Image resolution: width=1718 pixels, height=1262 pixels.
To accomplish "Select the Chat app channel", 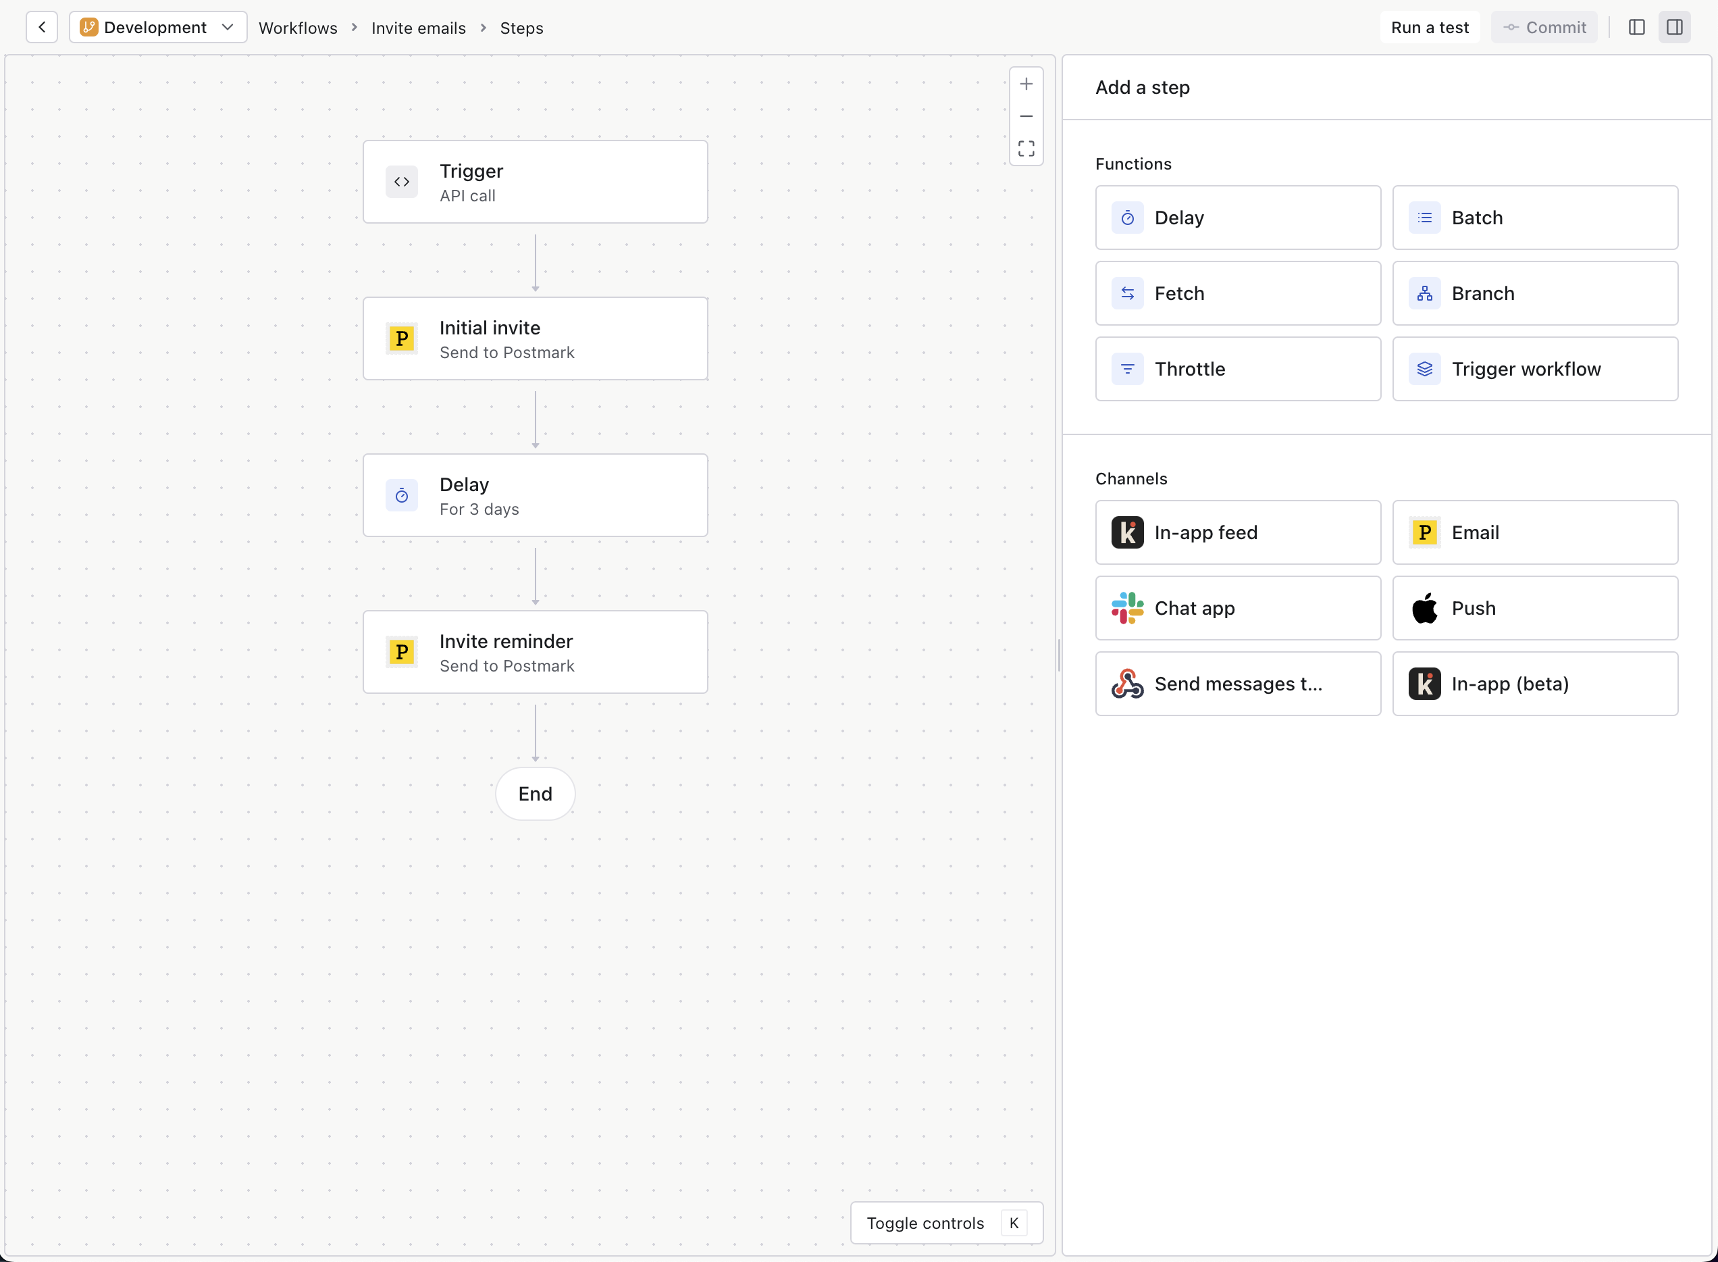I will click(1237, 607).
